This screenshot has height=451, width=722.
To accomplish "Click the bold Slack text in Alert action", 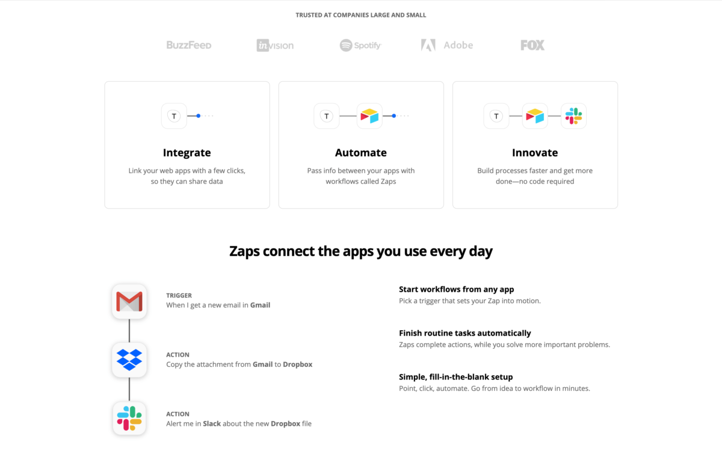I will click(x=212, y=423).
